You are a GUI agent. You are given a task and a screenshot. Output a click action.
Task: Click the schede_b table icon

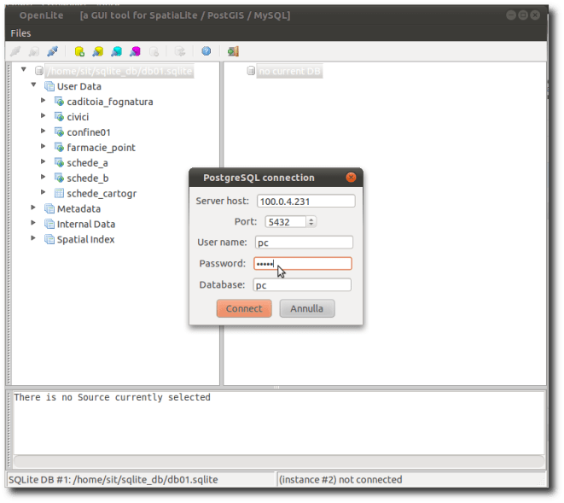click(x=60, y=178)
